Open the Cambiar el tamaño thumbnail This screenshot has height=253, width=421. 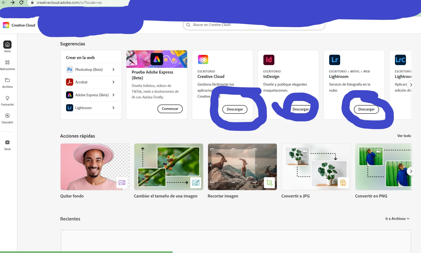click(169, 167)
